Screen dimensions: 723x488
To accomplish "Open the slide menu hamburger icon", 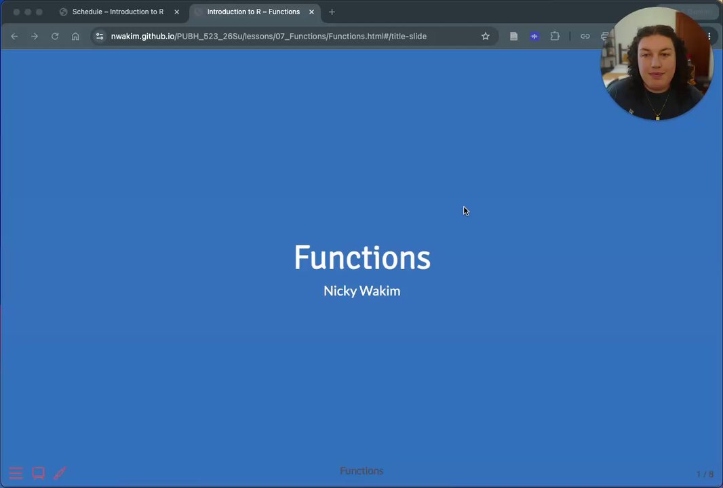I will (x=16, y=473).
